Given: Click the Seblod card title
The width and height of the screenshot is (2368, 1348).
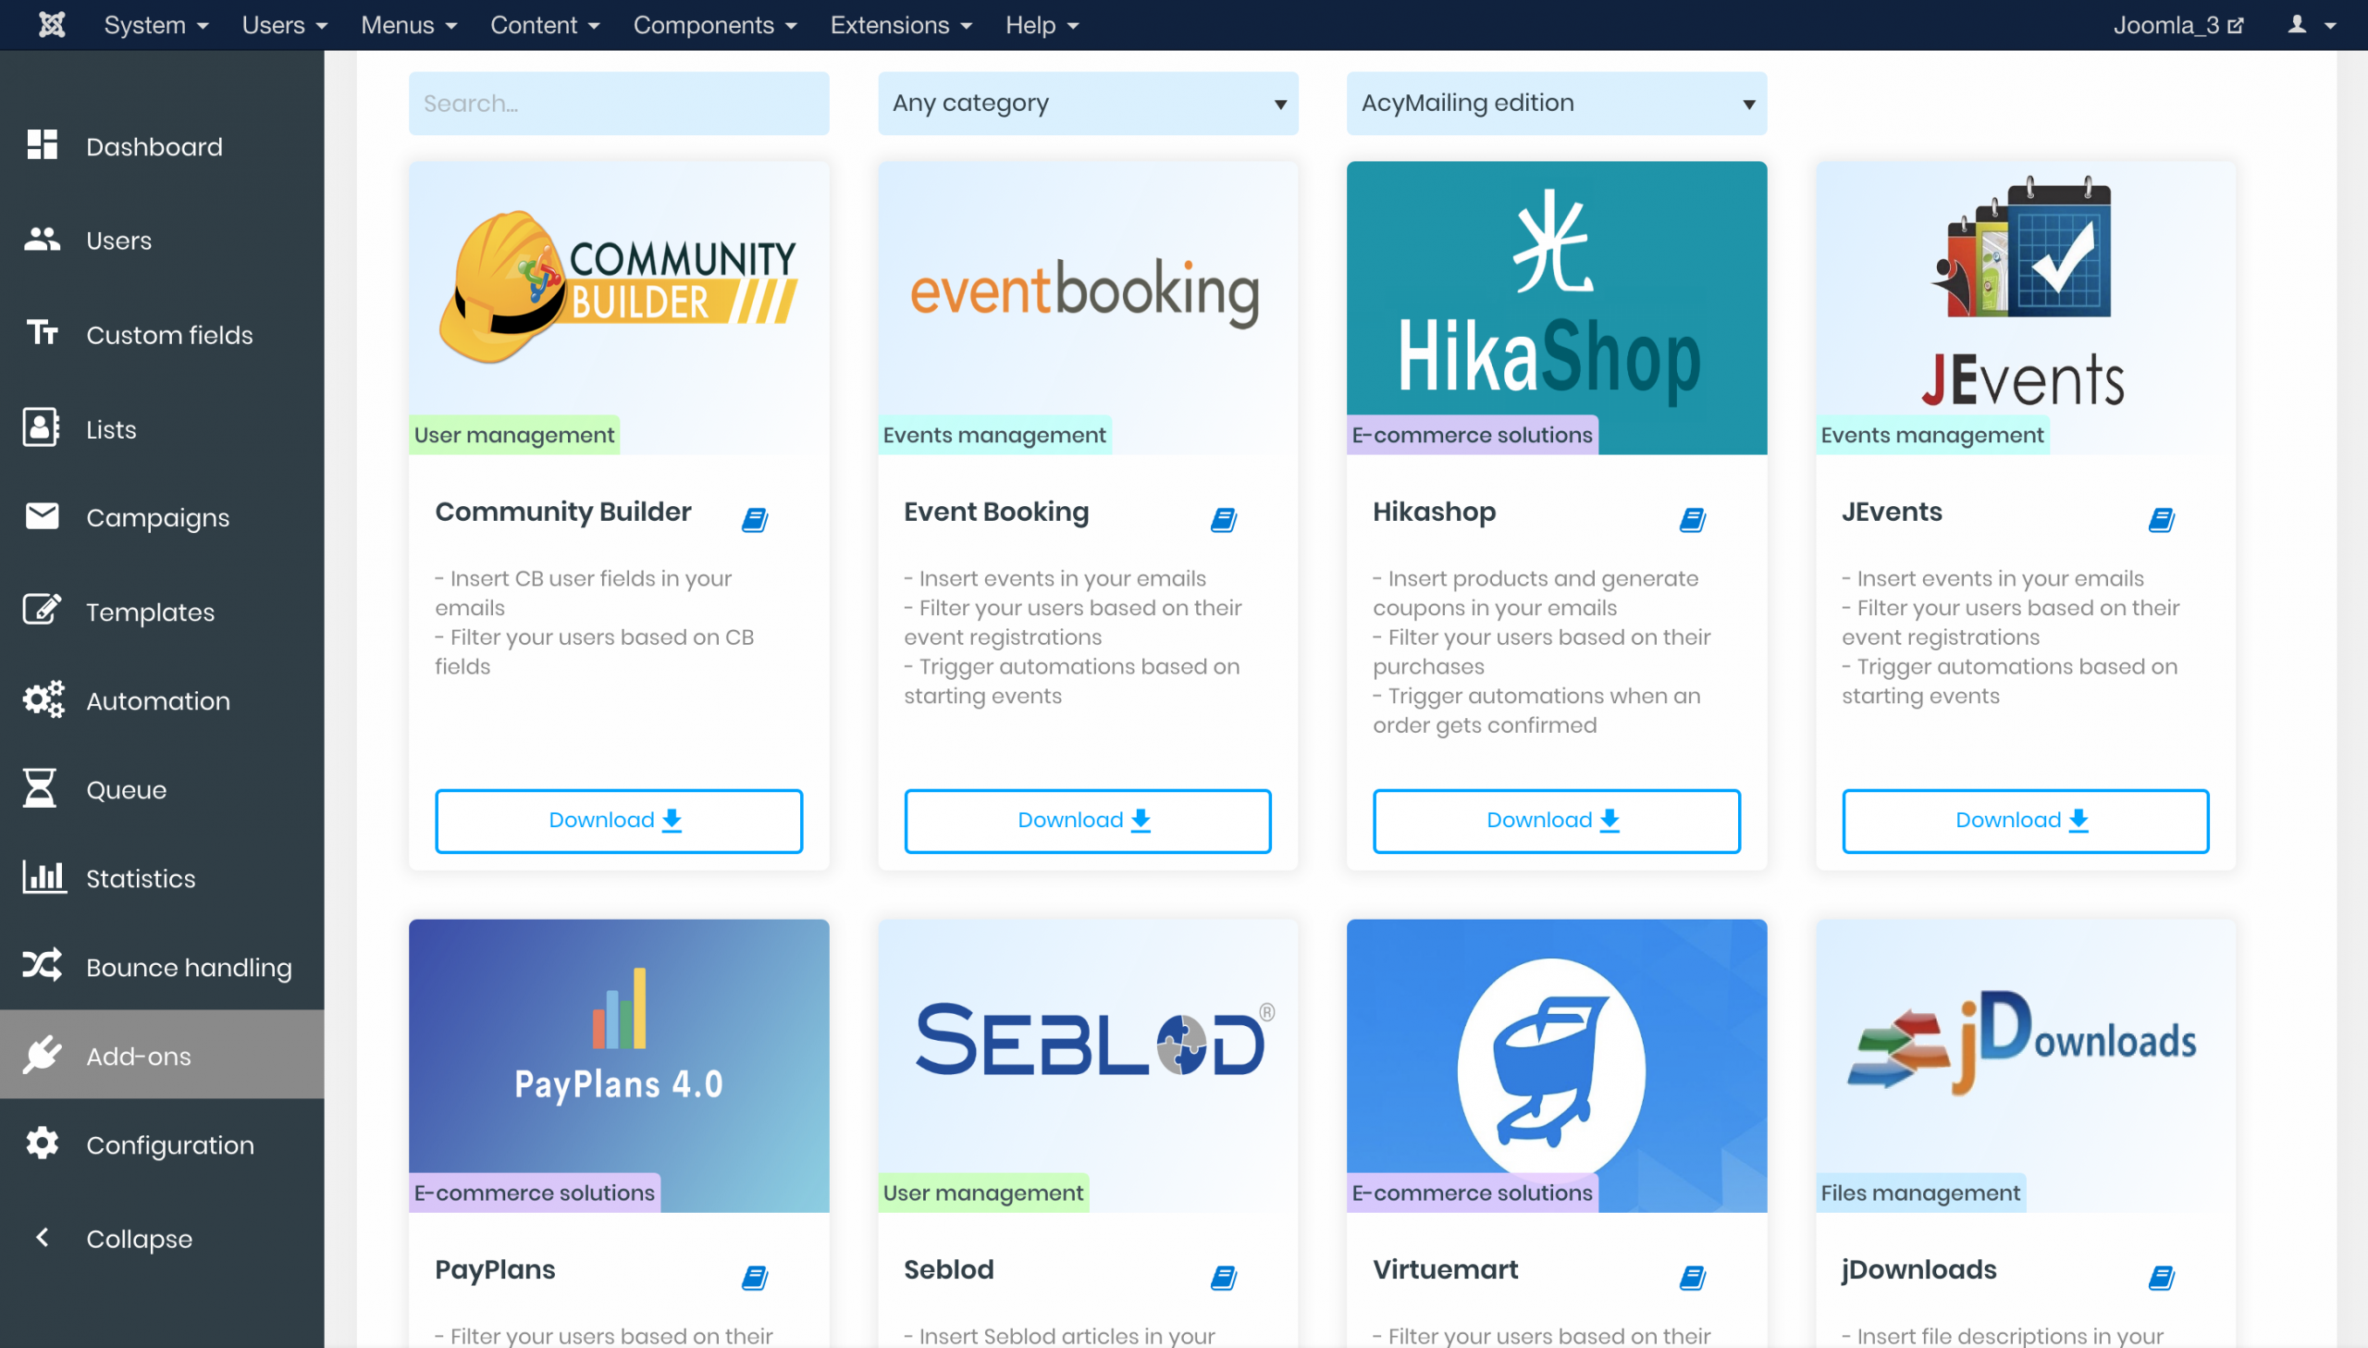Looking at the screenshot, I should click(x=948, y=1269).
